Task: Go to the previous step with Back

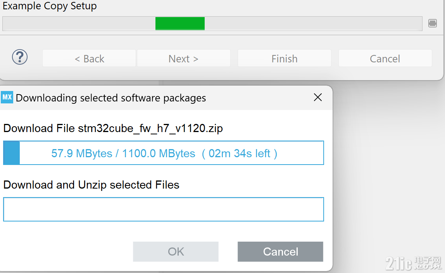Action: 89,58
